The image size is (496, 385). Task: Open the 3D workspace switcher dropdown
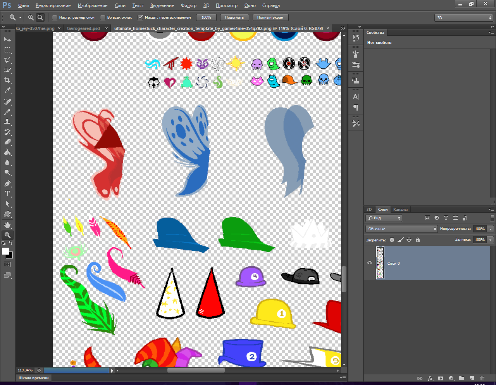464,18
